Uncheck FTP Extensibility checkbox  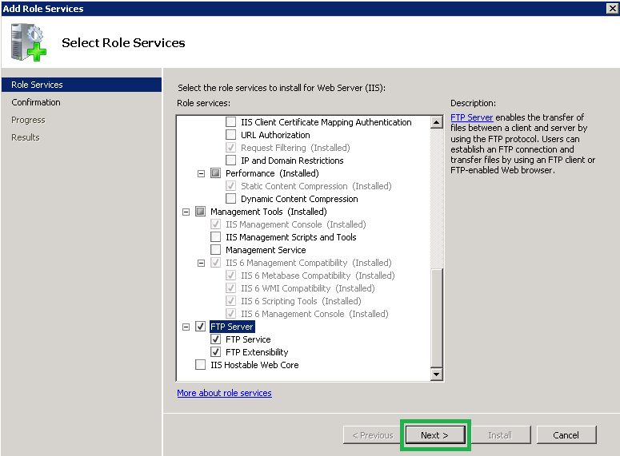pyautogui.click(x=215, y=351)
